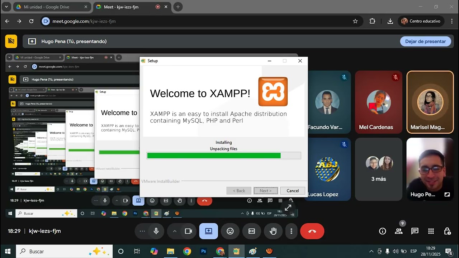This screenshot has height=258, width=459.
Task: Go back in Chrome history
Action: pyautogui.click(x=7, y=21)
